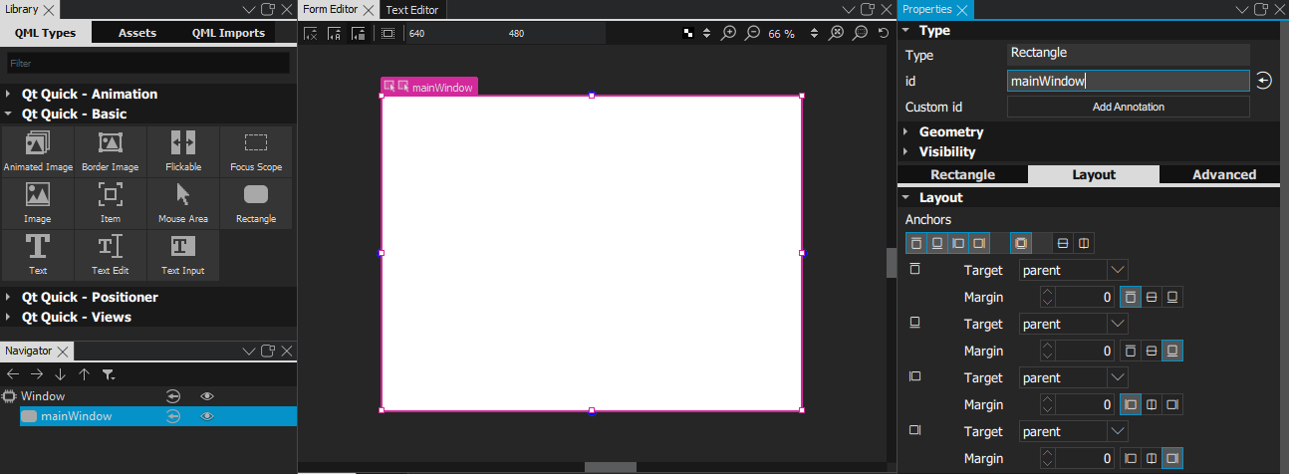Select the Text Edit component

click(x=111, y=255)
